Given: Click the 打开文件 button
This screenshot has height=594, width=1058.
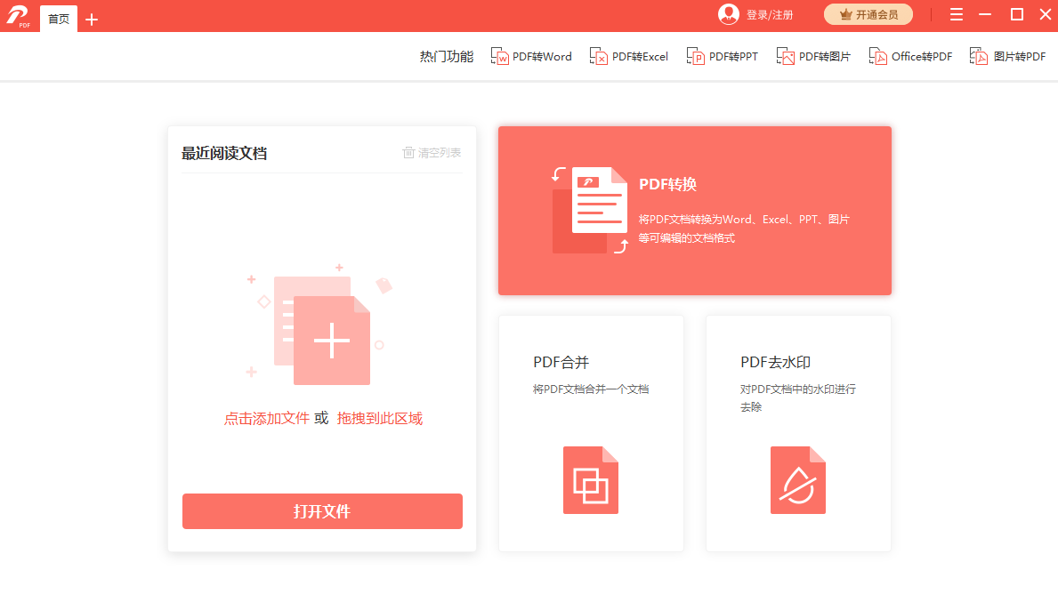Looking at the screenshot, I should tap(322, 511).
